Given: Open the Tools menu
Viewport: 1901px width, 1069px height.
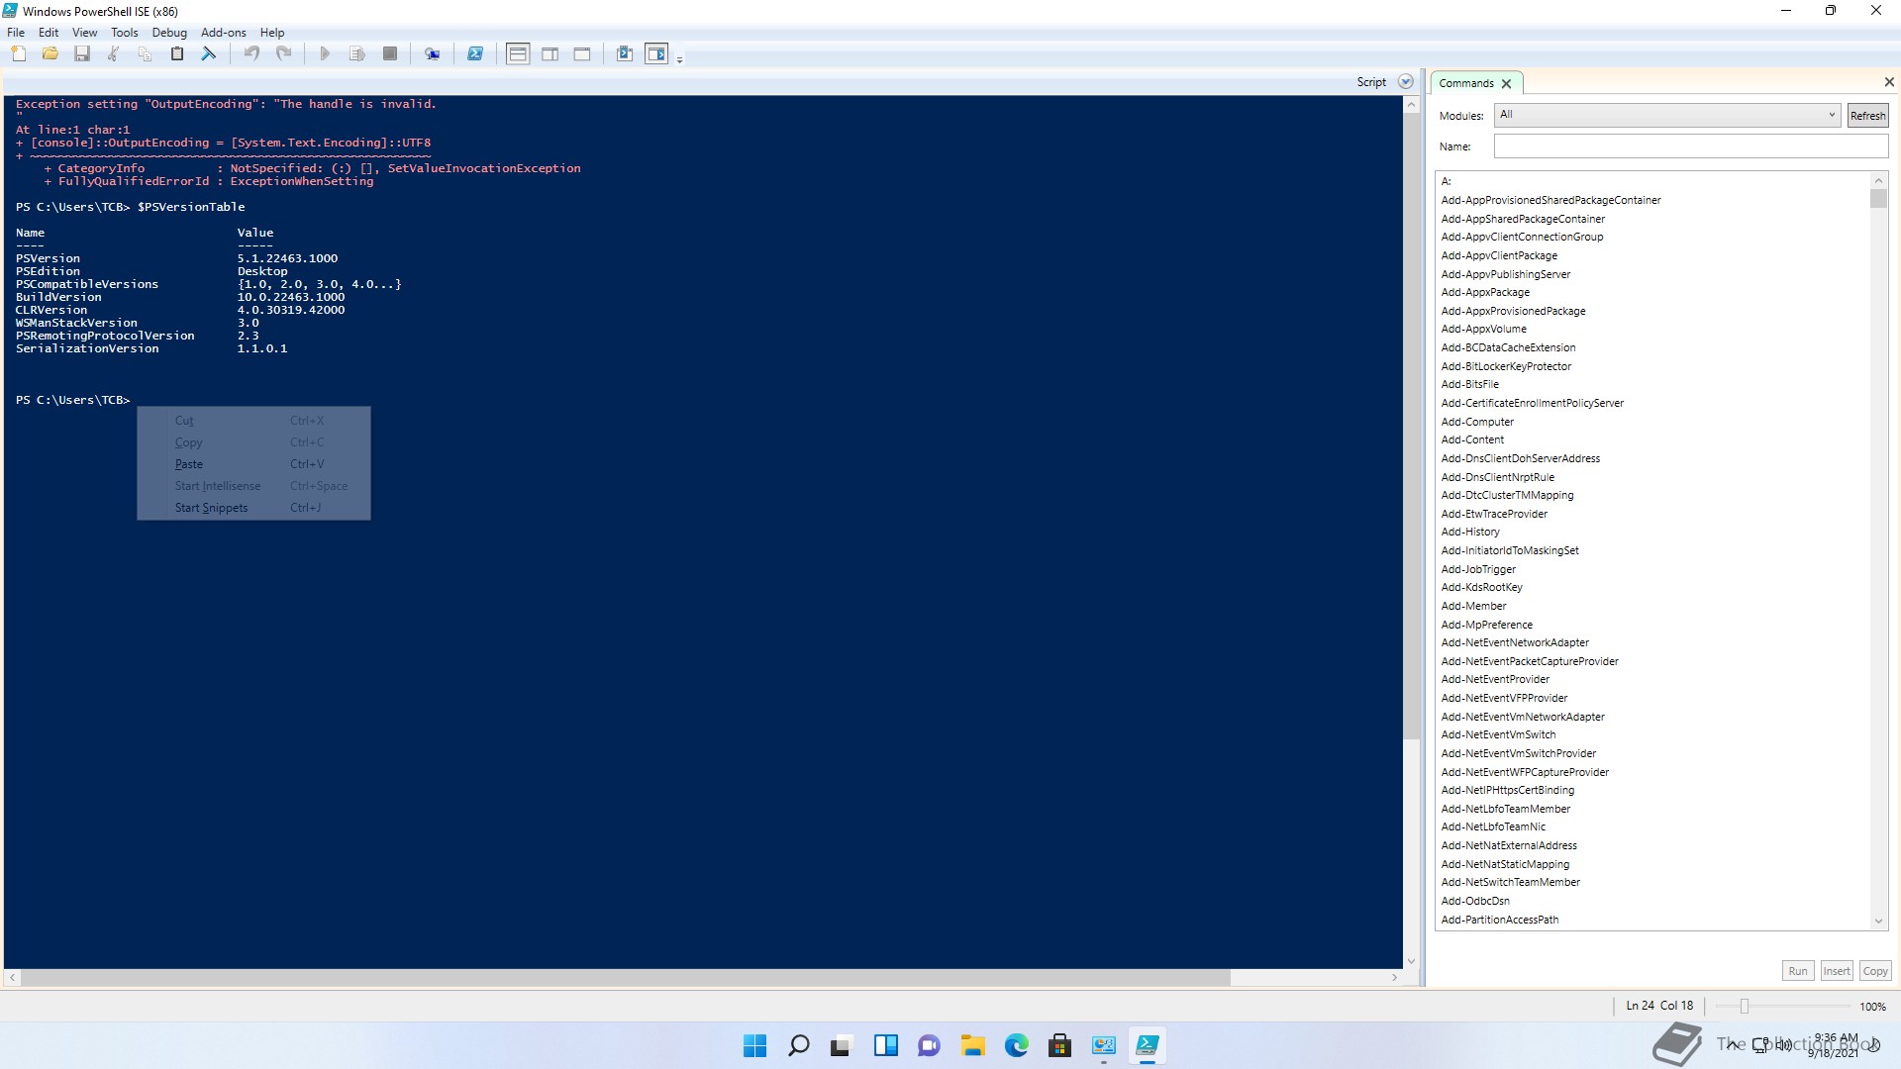Looking at the screenshot, I should pos(125,32).
